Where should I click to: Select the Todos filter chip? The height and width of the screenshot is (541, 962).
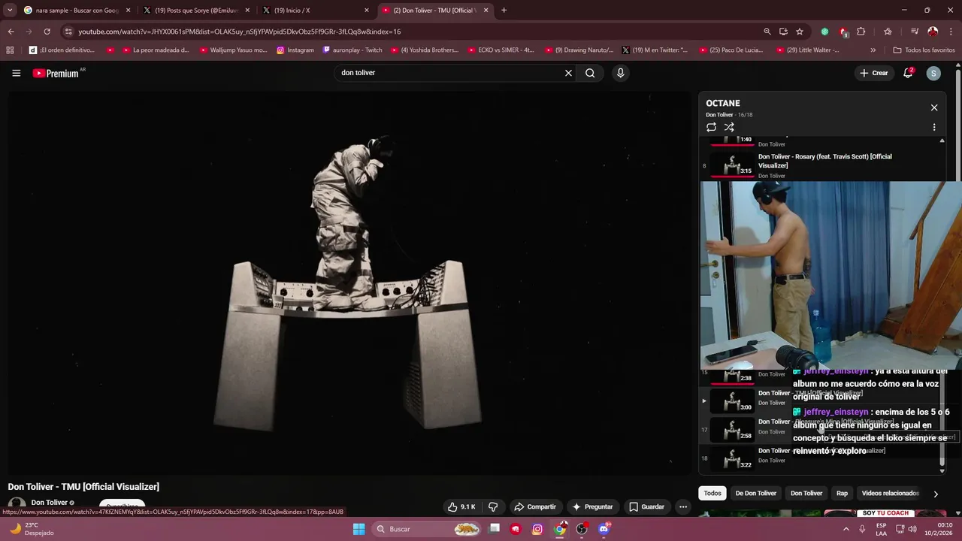pyautogui.click(x=712, y=493)
